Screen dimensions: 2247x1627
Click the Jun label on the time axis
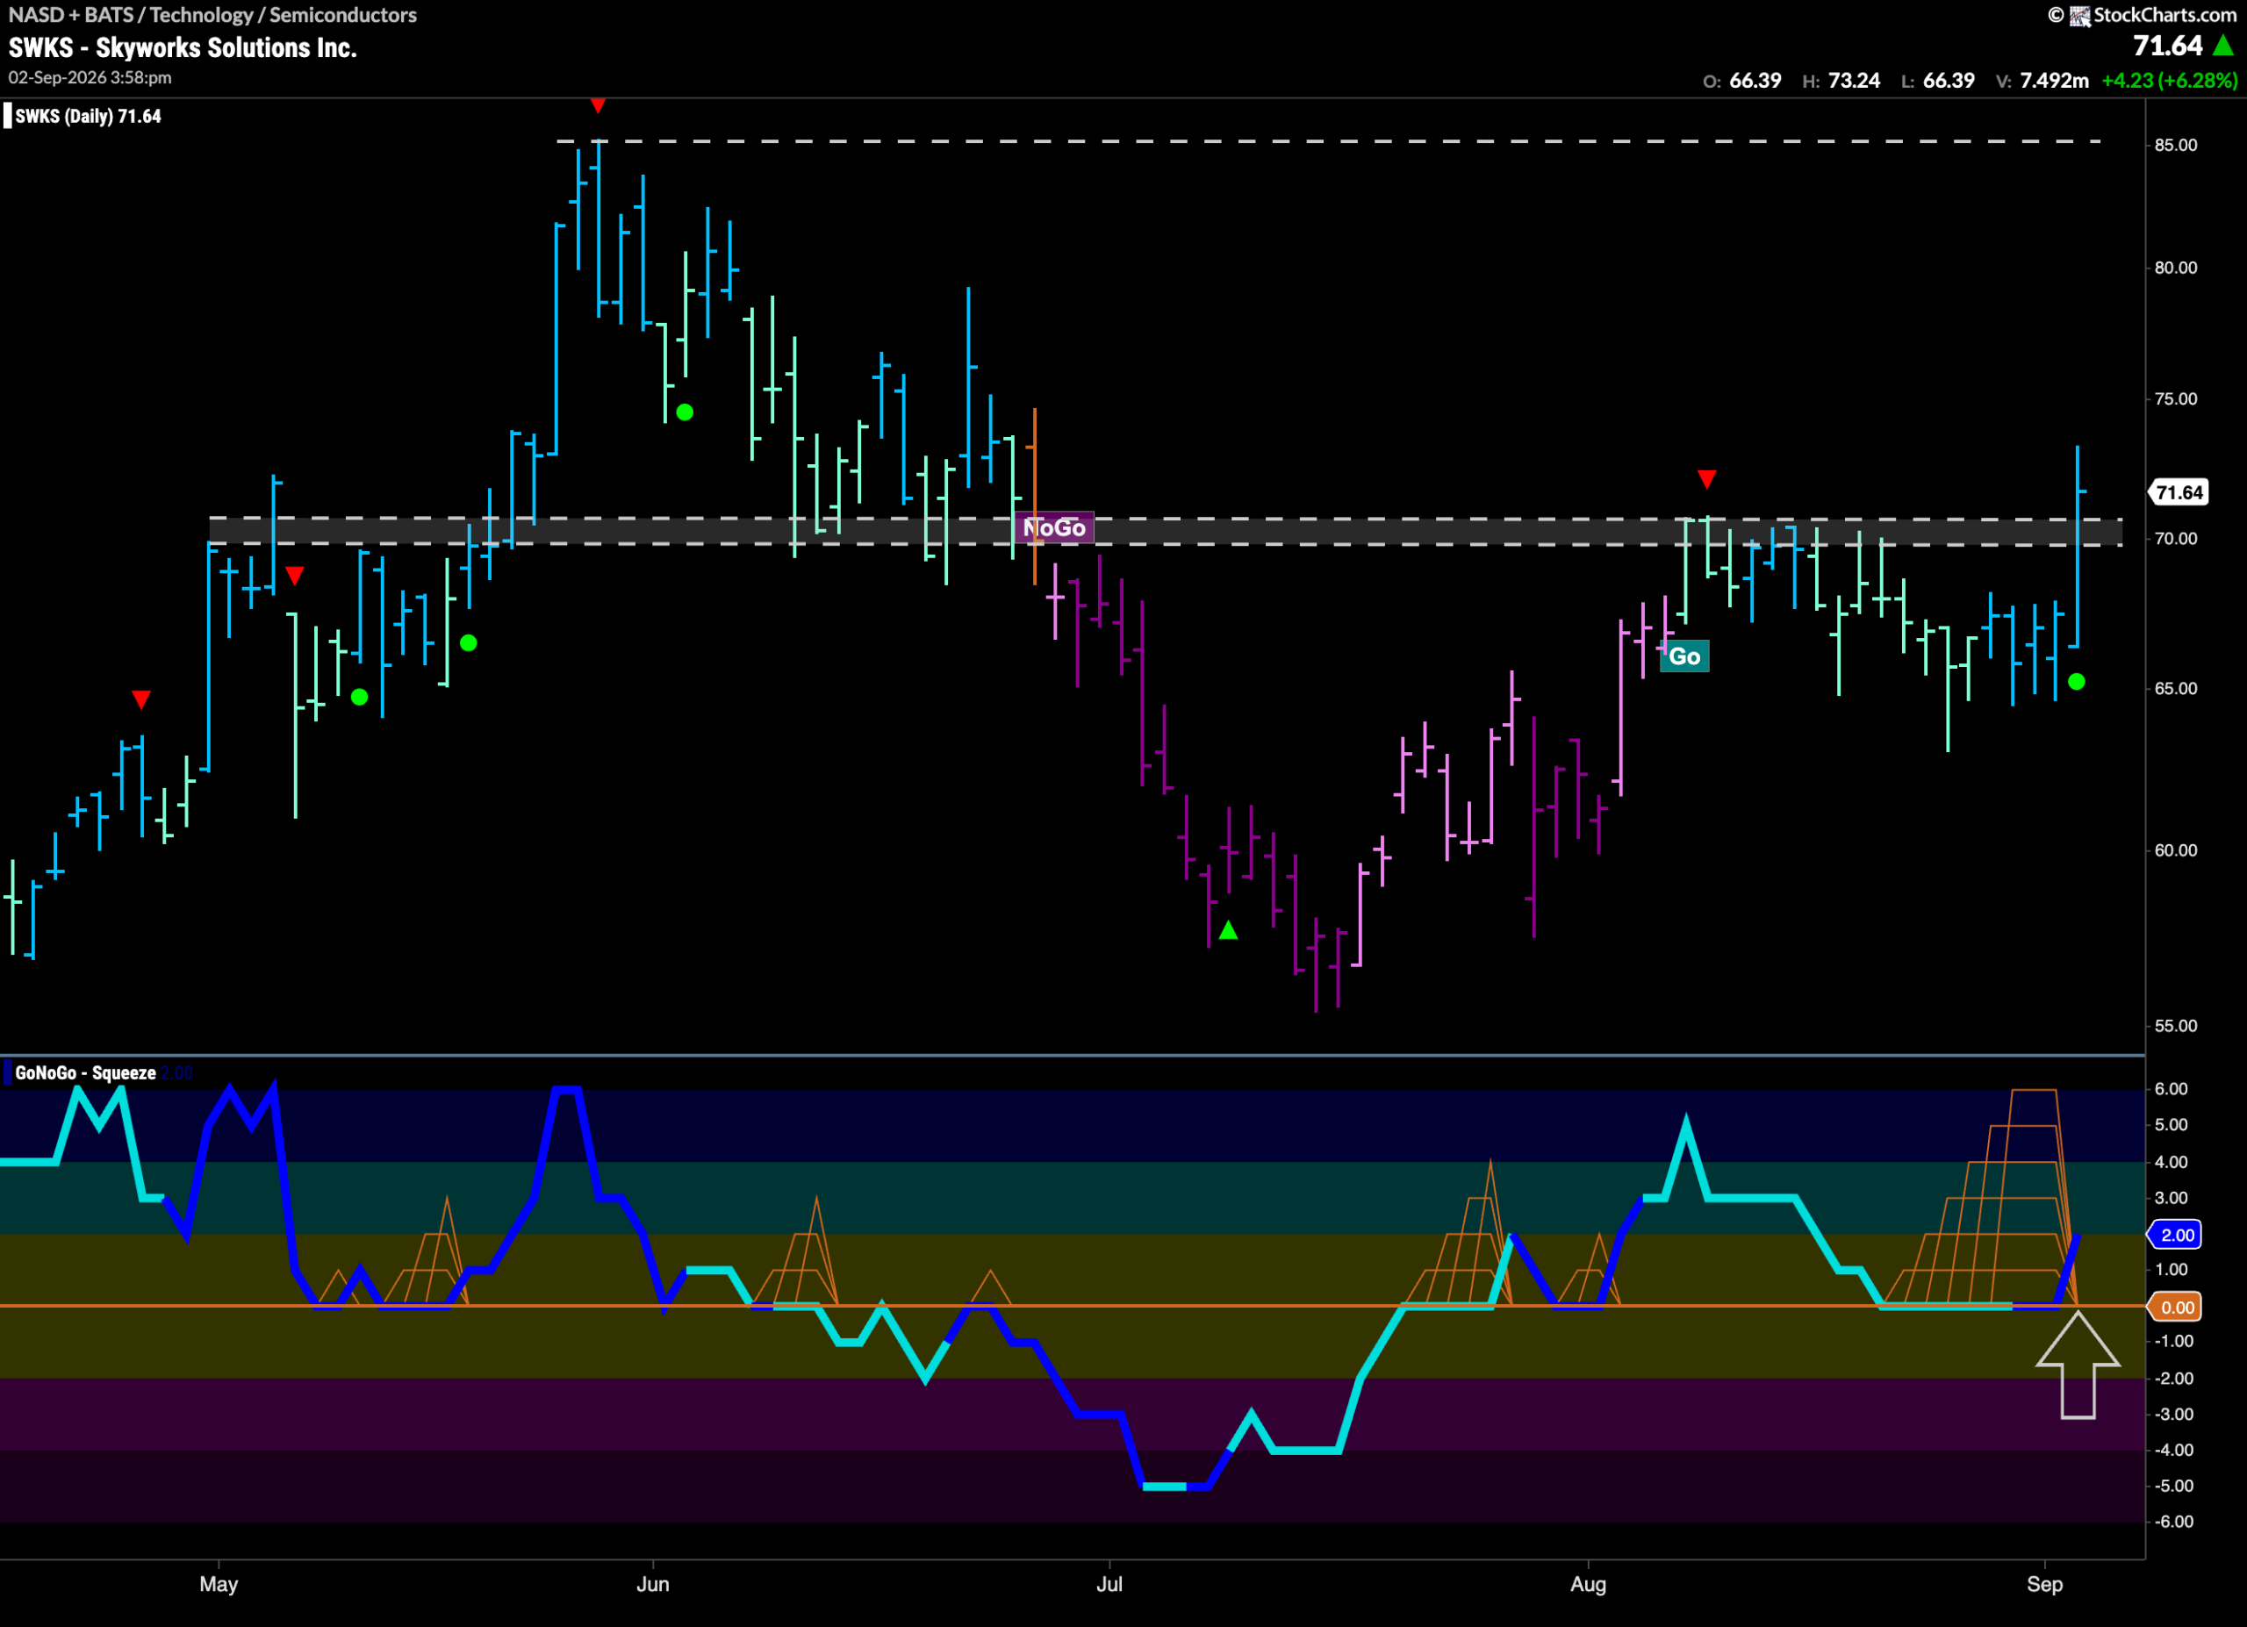coord(653,1583)
